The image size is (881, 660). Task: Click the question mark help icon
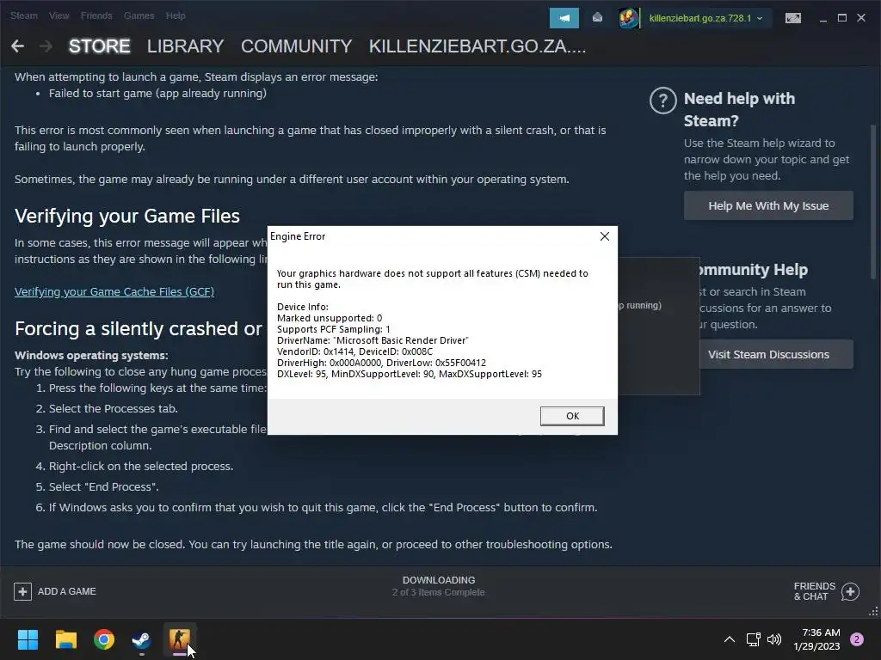pos(663,101)
